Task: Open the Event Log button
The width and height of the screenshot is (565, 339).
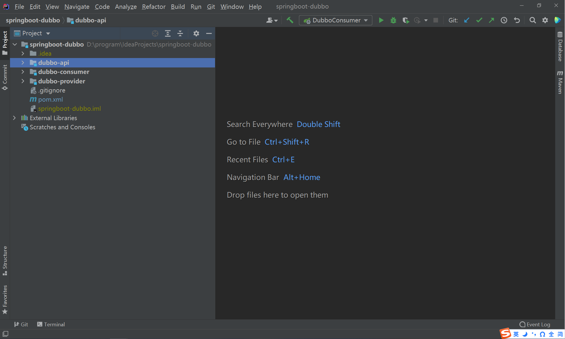Action: 535,324
